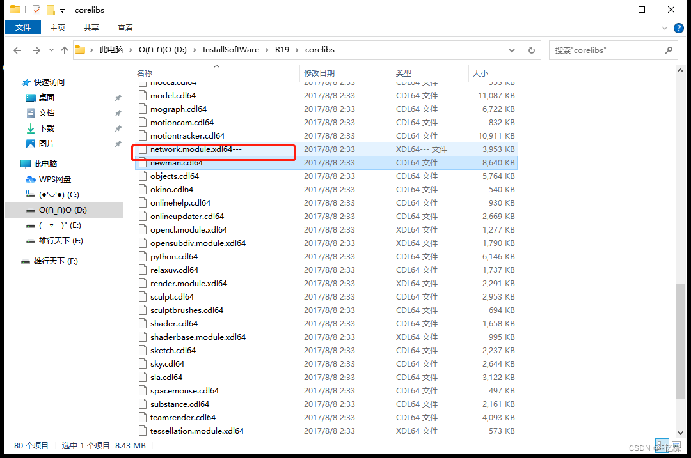Open 文档 in quick access
Image resolution: width=691 pixels, height=458 pixels.
click(x=46, y=112)
